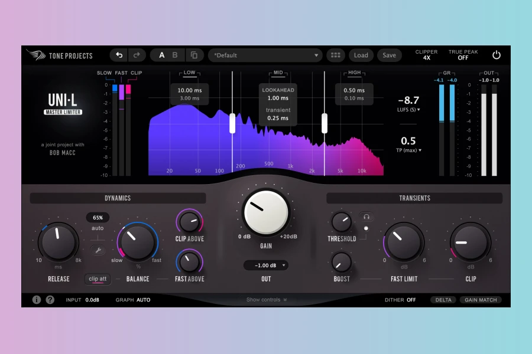The height and width of the screenshot is (354, 532).
Task: Open the preset grid browser icon
Action: (336, 55)
